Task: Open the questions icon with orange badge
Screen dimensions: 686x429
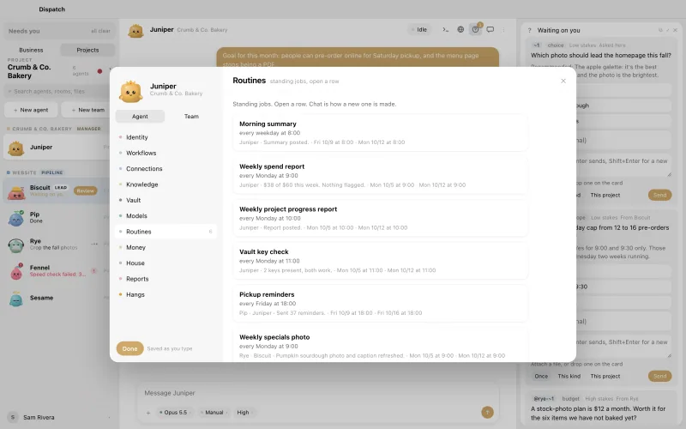Action: tap(476, 29)
